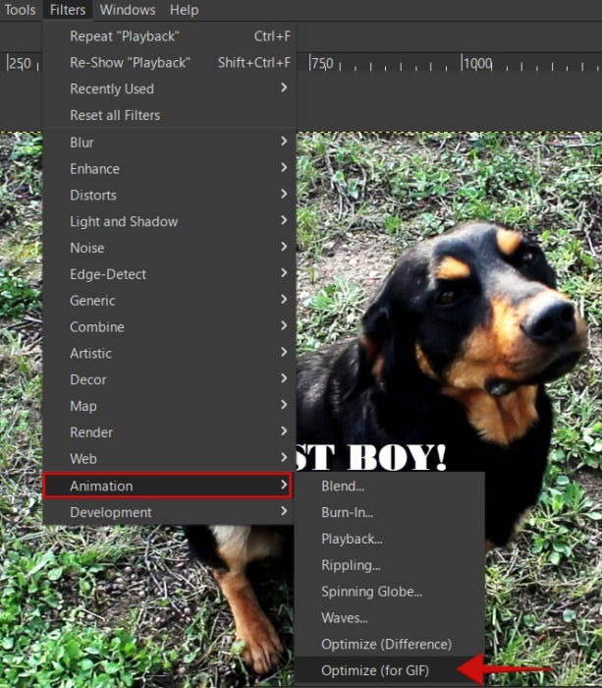Open Light and Shadow submenu

click(124, 222)
